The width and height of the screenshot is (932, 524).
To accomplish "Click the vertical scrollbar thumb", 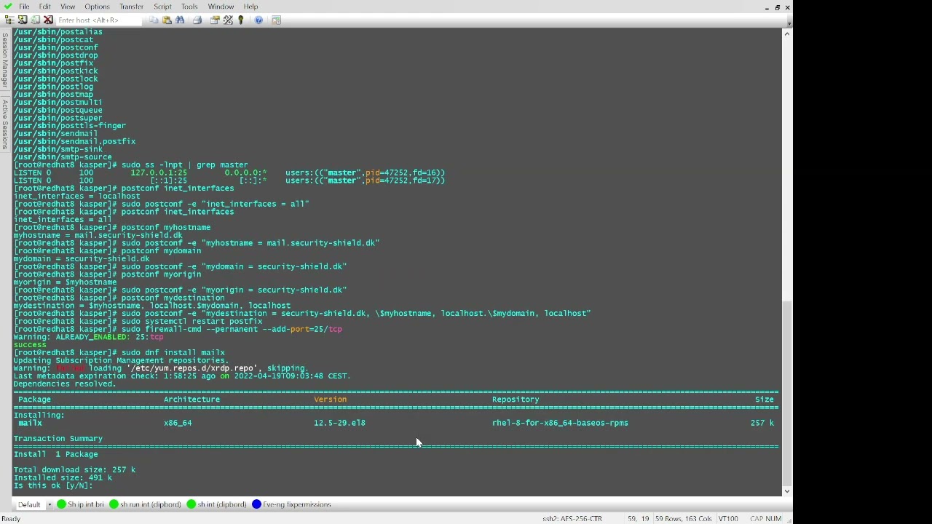I will [787, 394].
